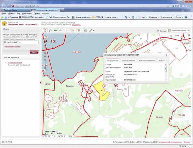Open the Управление картой dropdown
This screenshot has height=148, width=193.
pyautogui.click(x=179, y=31)
